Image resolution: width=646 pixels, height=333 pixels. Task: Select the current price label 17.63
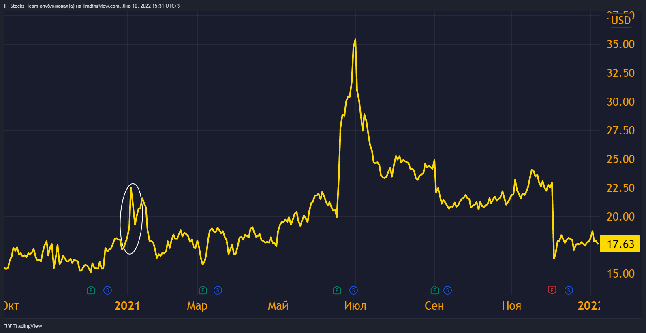point(620,244)
